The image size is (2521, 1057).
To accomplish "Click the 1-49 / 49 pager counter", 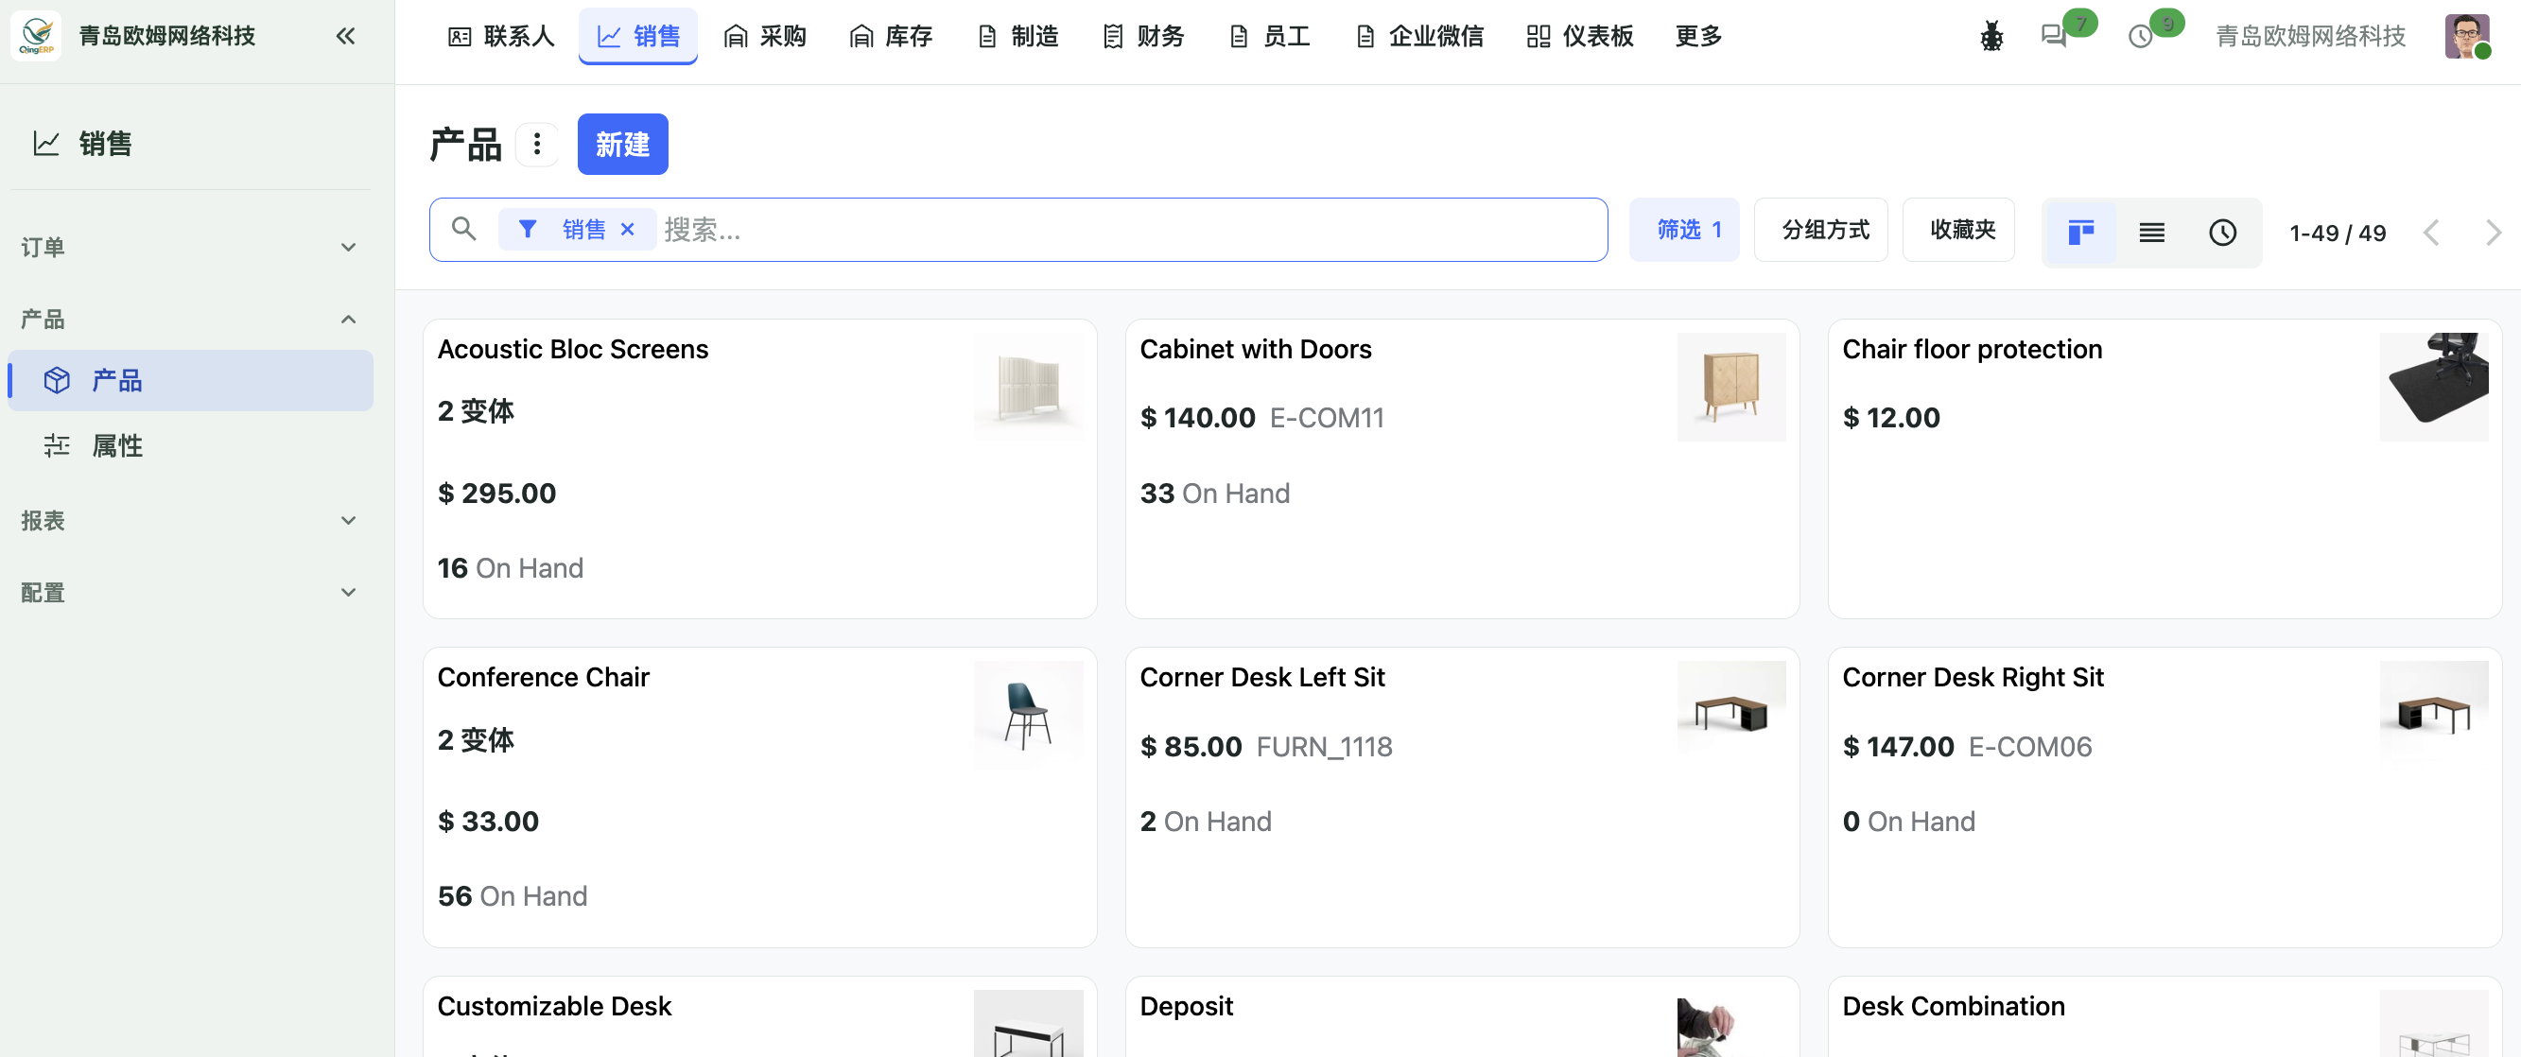I will (x=2337, y=233).
